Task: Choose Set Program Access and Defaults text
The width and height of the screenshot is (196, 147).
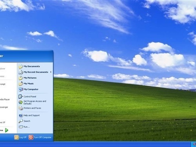Action: pyautogui.click(x=35, y=102)
